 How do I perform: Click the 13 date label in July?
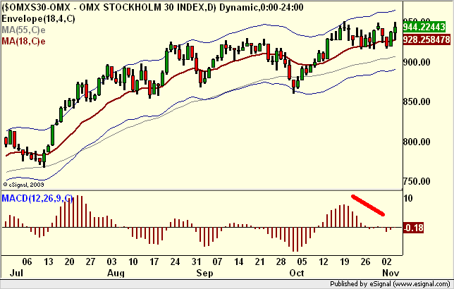pos(49,262)
